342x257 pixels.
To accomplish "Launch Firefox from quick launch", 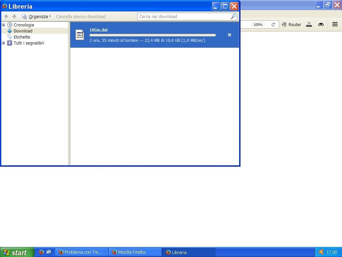I will coord(41,252).
